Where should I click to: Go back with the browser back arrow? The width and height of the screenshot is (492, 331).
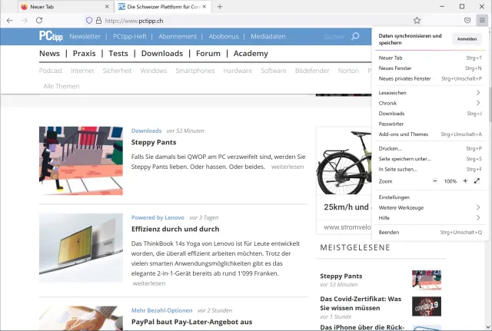[10, 21]
